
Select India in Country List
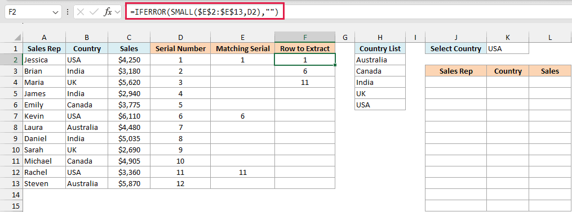point(380,82)
